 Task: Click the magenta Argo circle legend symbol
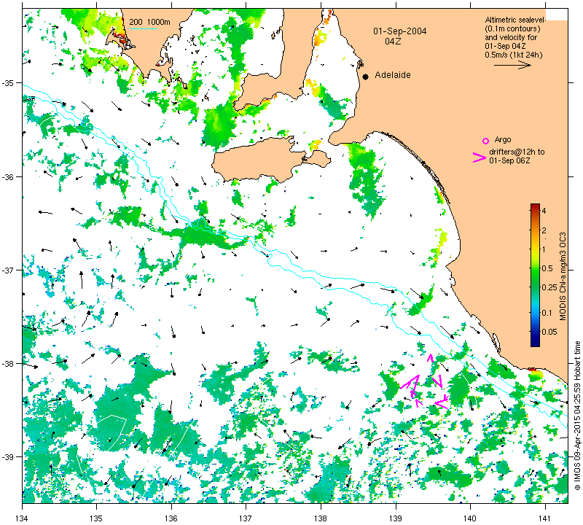[x=485, y=141]
